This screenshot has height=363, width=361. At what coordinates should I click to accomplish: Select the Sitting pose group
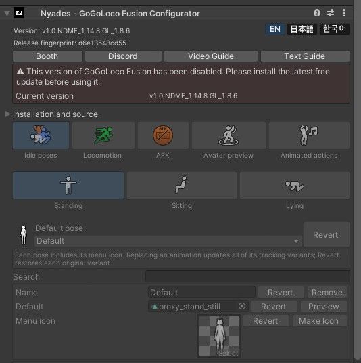pyautogui.click(x=182, y=186)
